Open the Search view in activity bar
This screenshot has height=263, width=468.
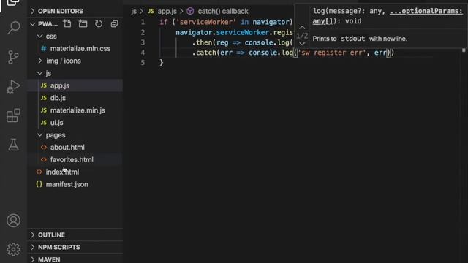[13, 28]
